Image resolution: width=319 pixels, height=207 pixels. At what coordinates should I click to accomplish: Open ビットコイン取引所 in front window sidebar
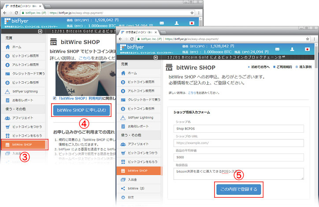[x=139, y=109]
